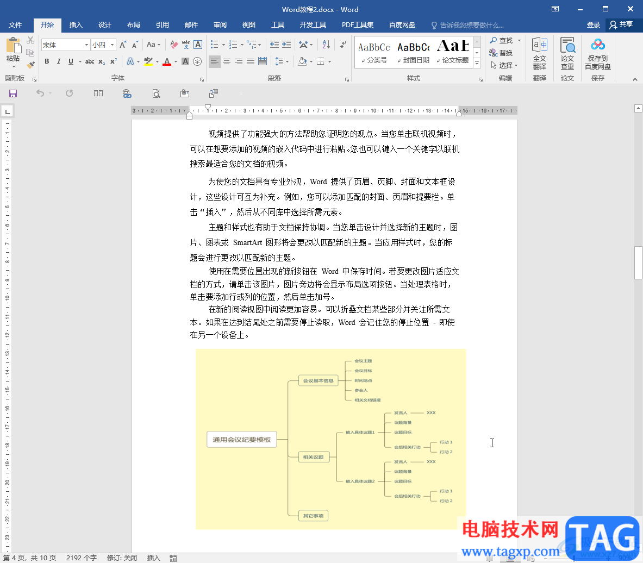
Task: Open the 选择 dropdown in editing group
Action: click(504, 65)
